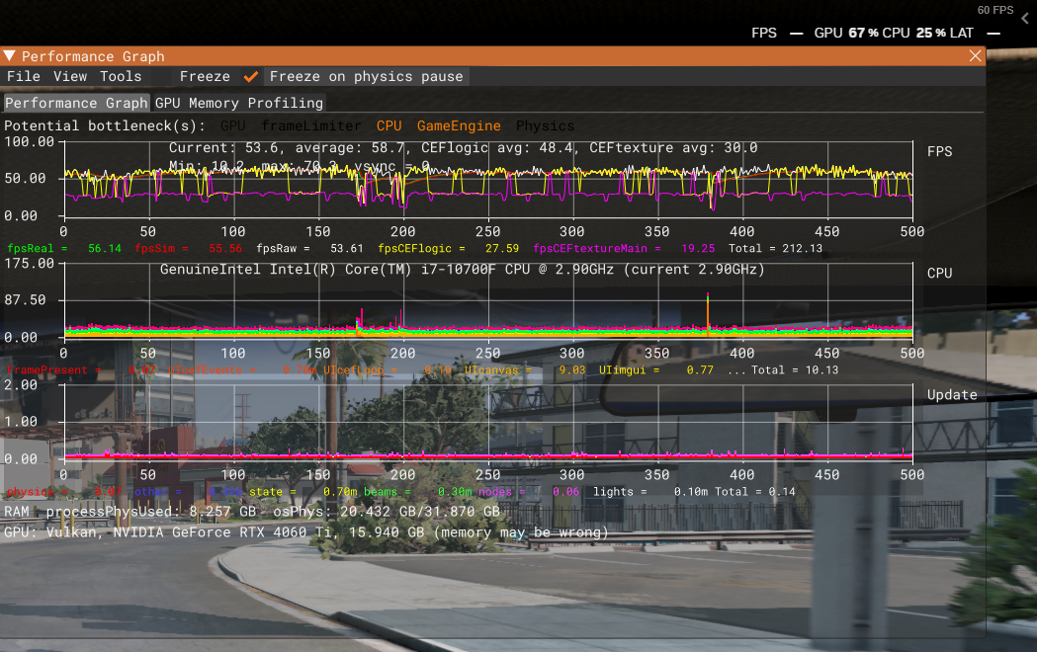This screenshot has width=1037, height=652.
Task: Click the UIimgui legend entry
Action: 656,369
